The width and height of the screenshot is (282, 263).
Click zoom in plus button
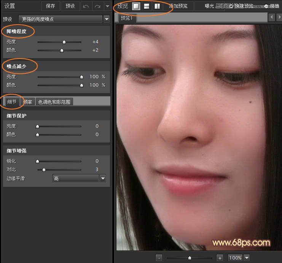coord(220,258)
